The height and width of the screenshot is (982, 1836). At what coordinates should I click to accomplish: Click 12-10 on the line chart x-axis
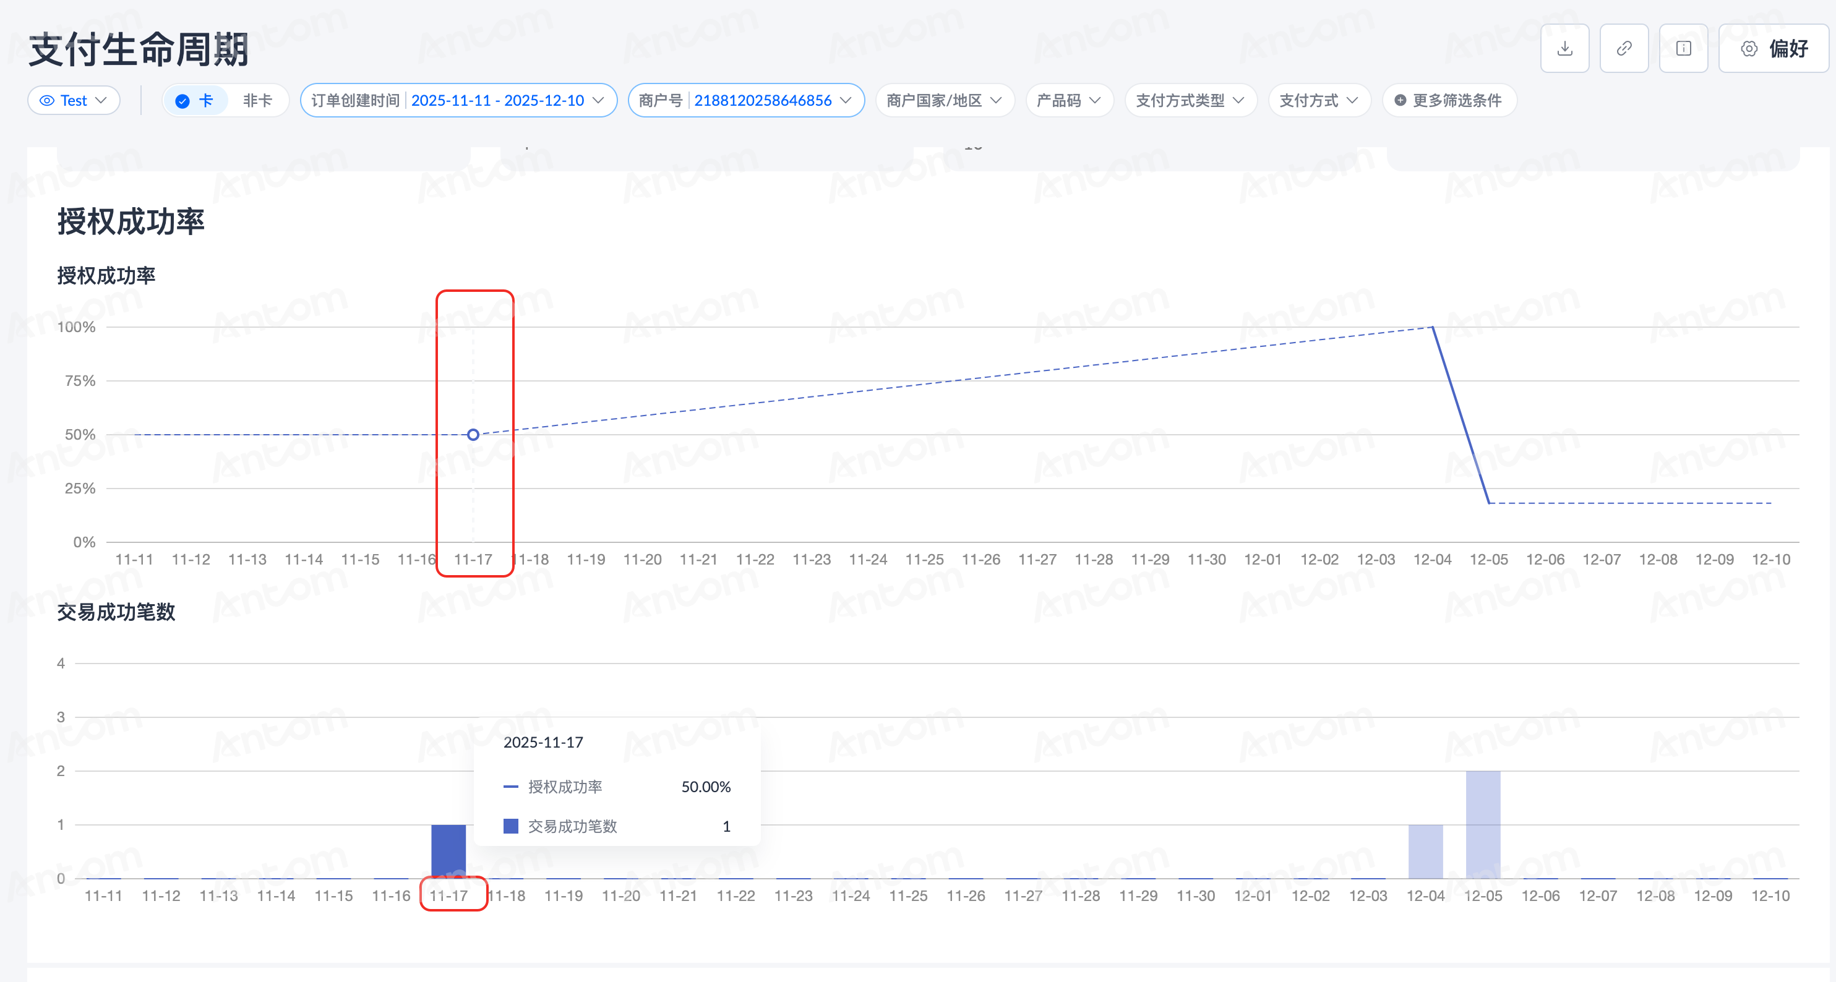(1771, 560)
